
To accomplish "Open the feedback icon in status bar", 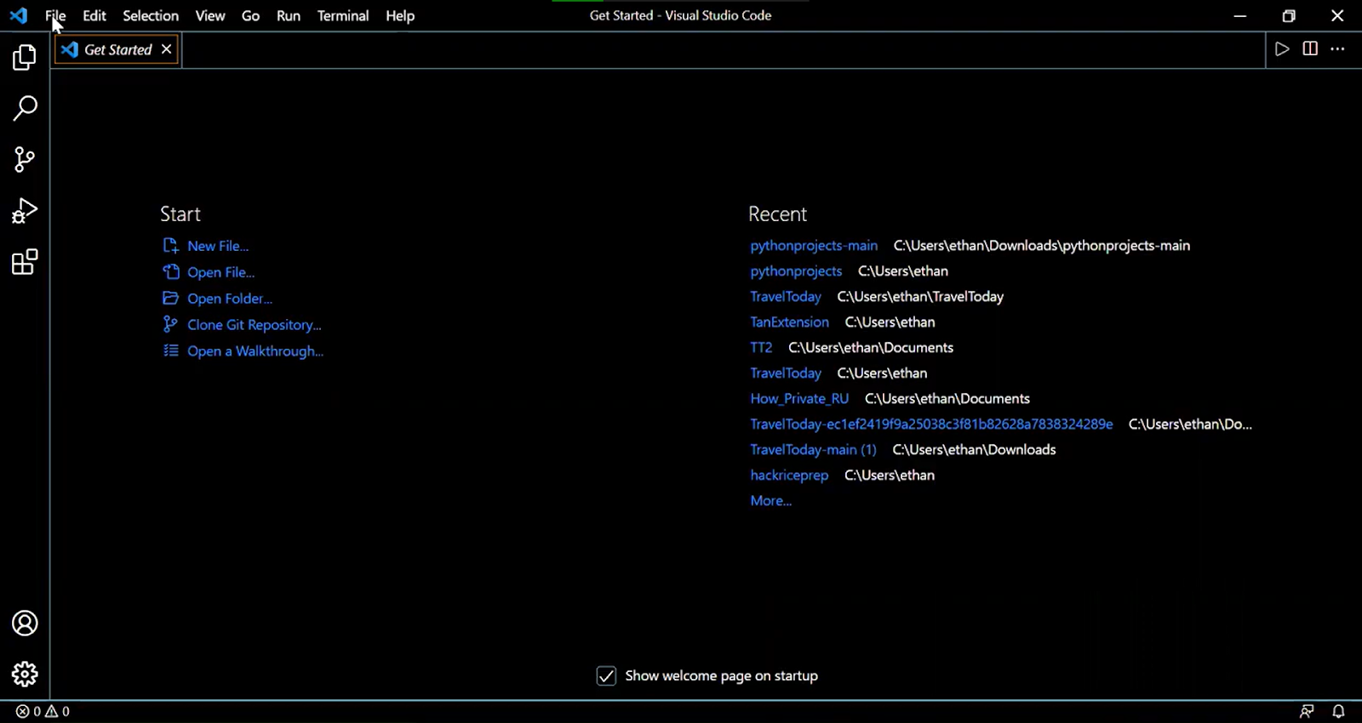I will [1307, 711].
